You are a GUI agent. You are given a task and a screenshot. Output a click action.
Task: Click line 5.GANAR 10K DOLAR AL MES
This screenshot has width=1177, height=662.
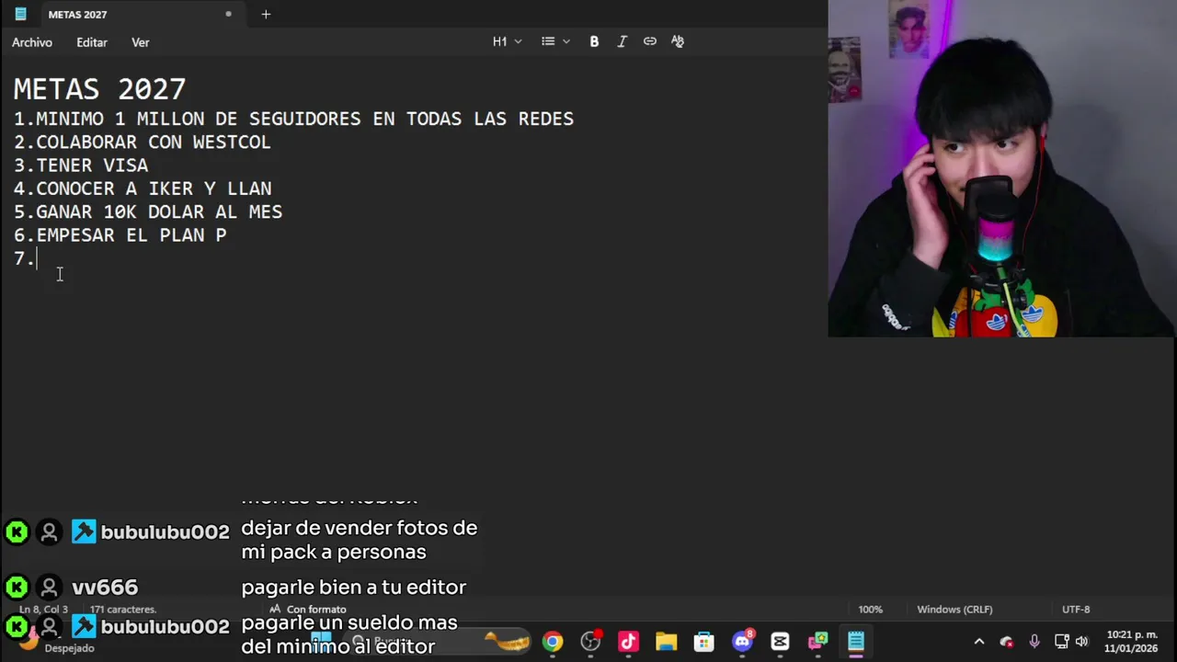pos(148,212)
